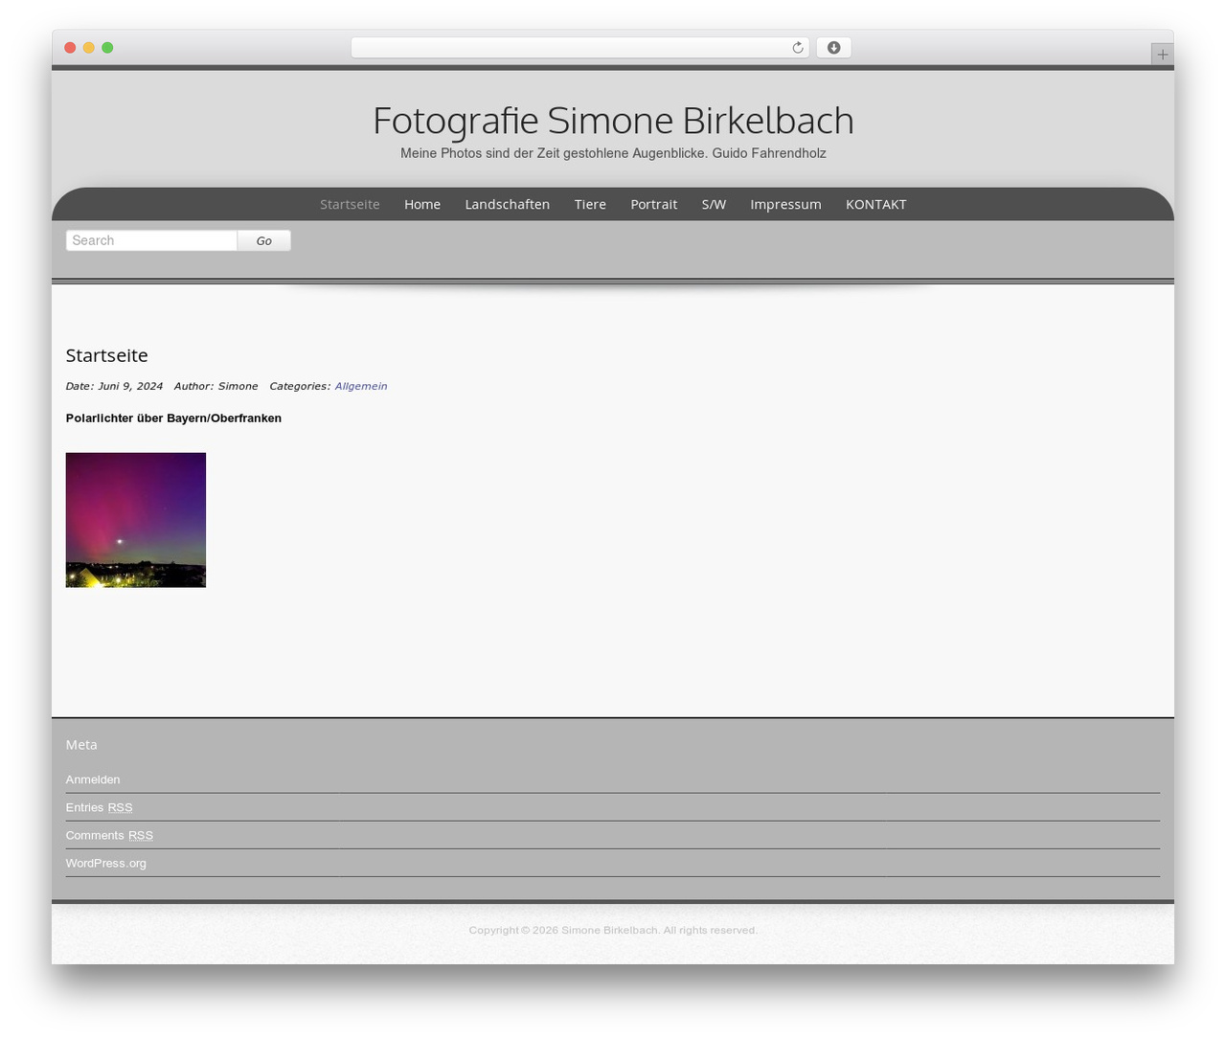Open the polar lights photo thumbnail
This screenshot has width=1226, height=1038.
click(x=136, y=520)
